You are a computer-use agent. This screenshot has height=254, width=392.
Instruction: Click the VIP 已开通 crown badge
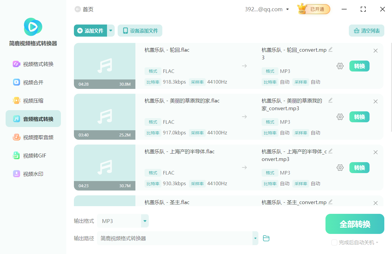click(x=313, y=9)
